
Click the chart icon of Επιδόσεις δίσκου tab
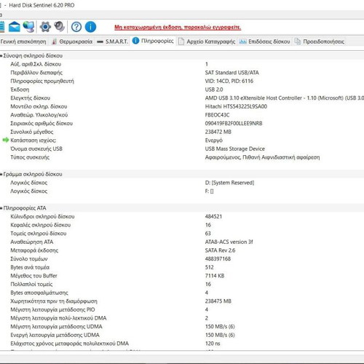[242, 41]
